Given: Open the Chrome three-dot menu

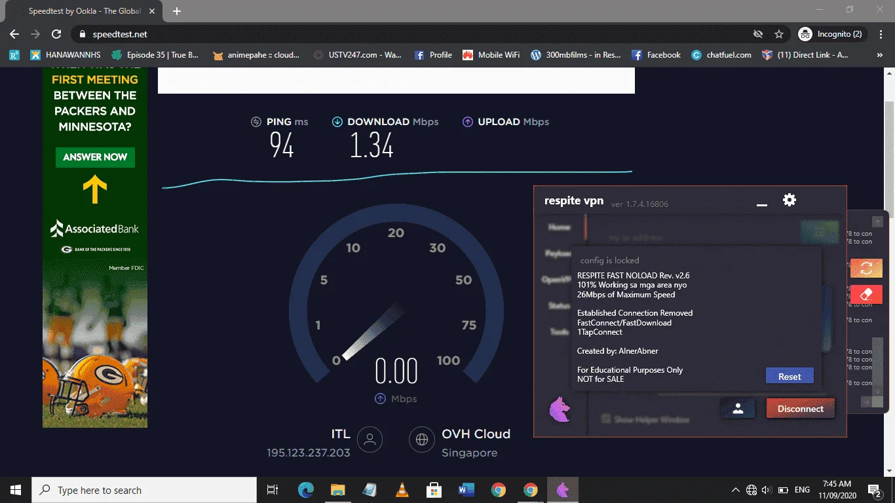Looking at the screenshot, I should pos(880,34).
